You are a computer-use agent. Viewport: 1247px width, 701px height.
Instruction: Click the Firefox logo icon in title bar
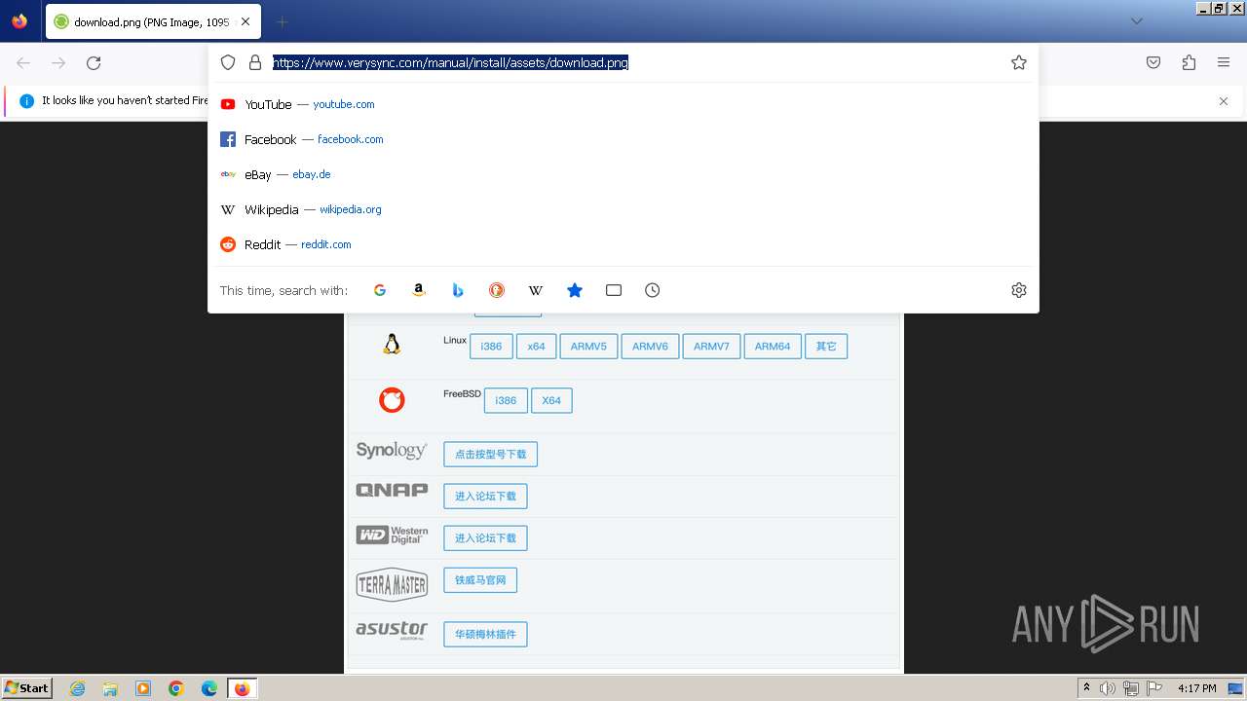point(19,21)
